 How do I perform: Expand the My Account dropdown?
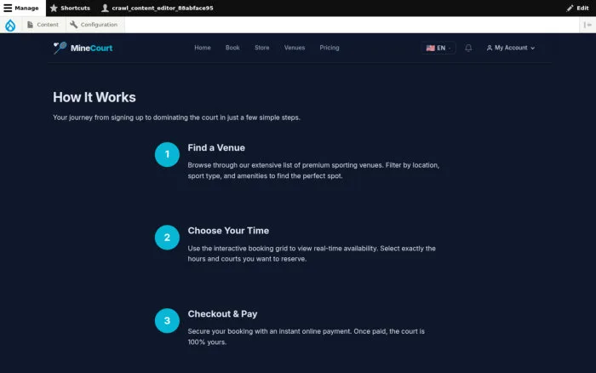[511, 48]
